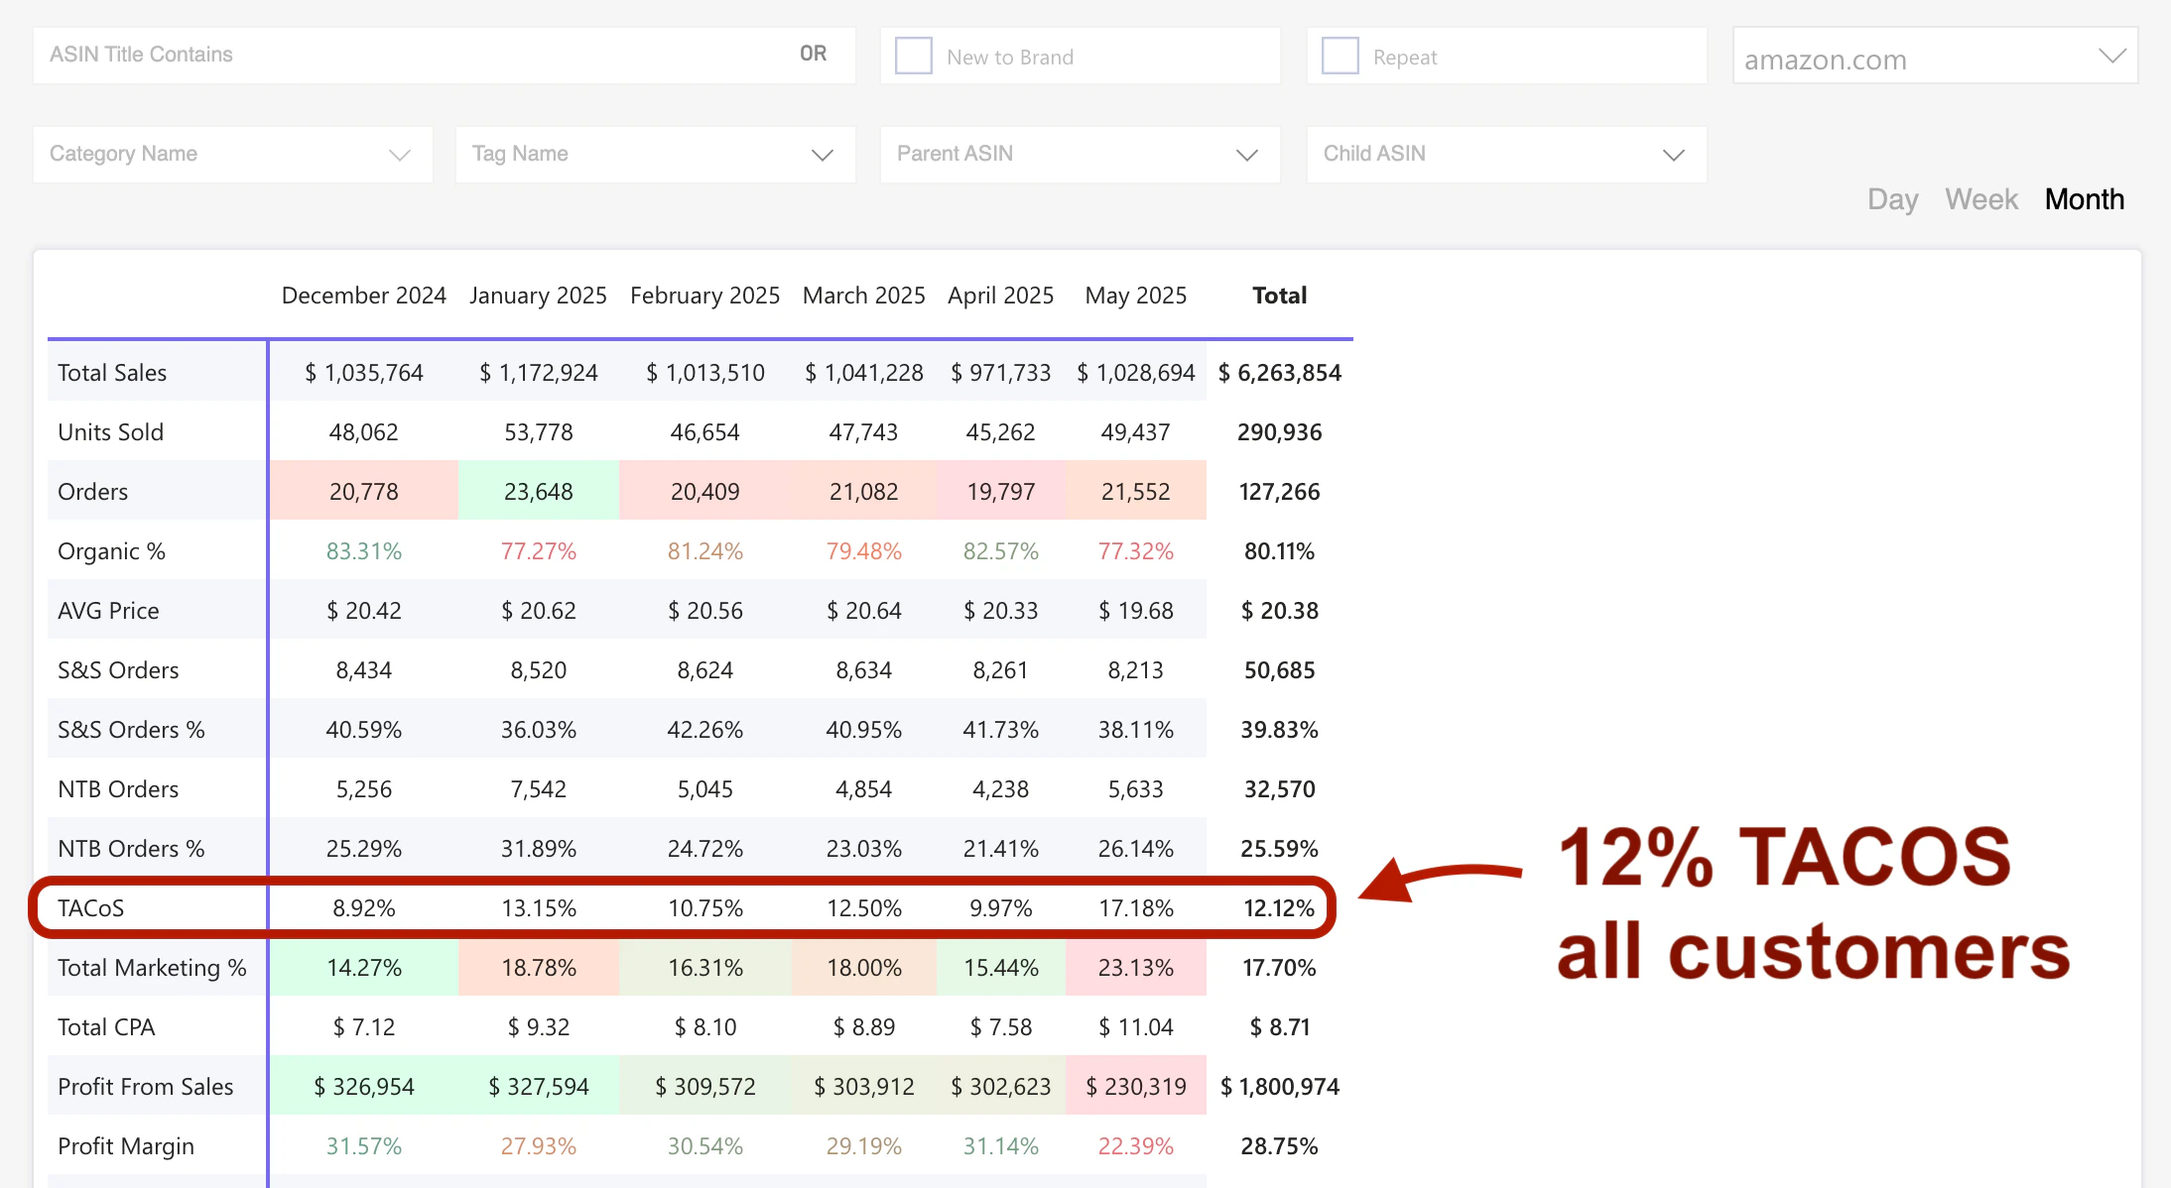Click February S&S Orders % 42.26%

(x=704, y=730)
